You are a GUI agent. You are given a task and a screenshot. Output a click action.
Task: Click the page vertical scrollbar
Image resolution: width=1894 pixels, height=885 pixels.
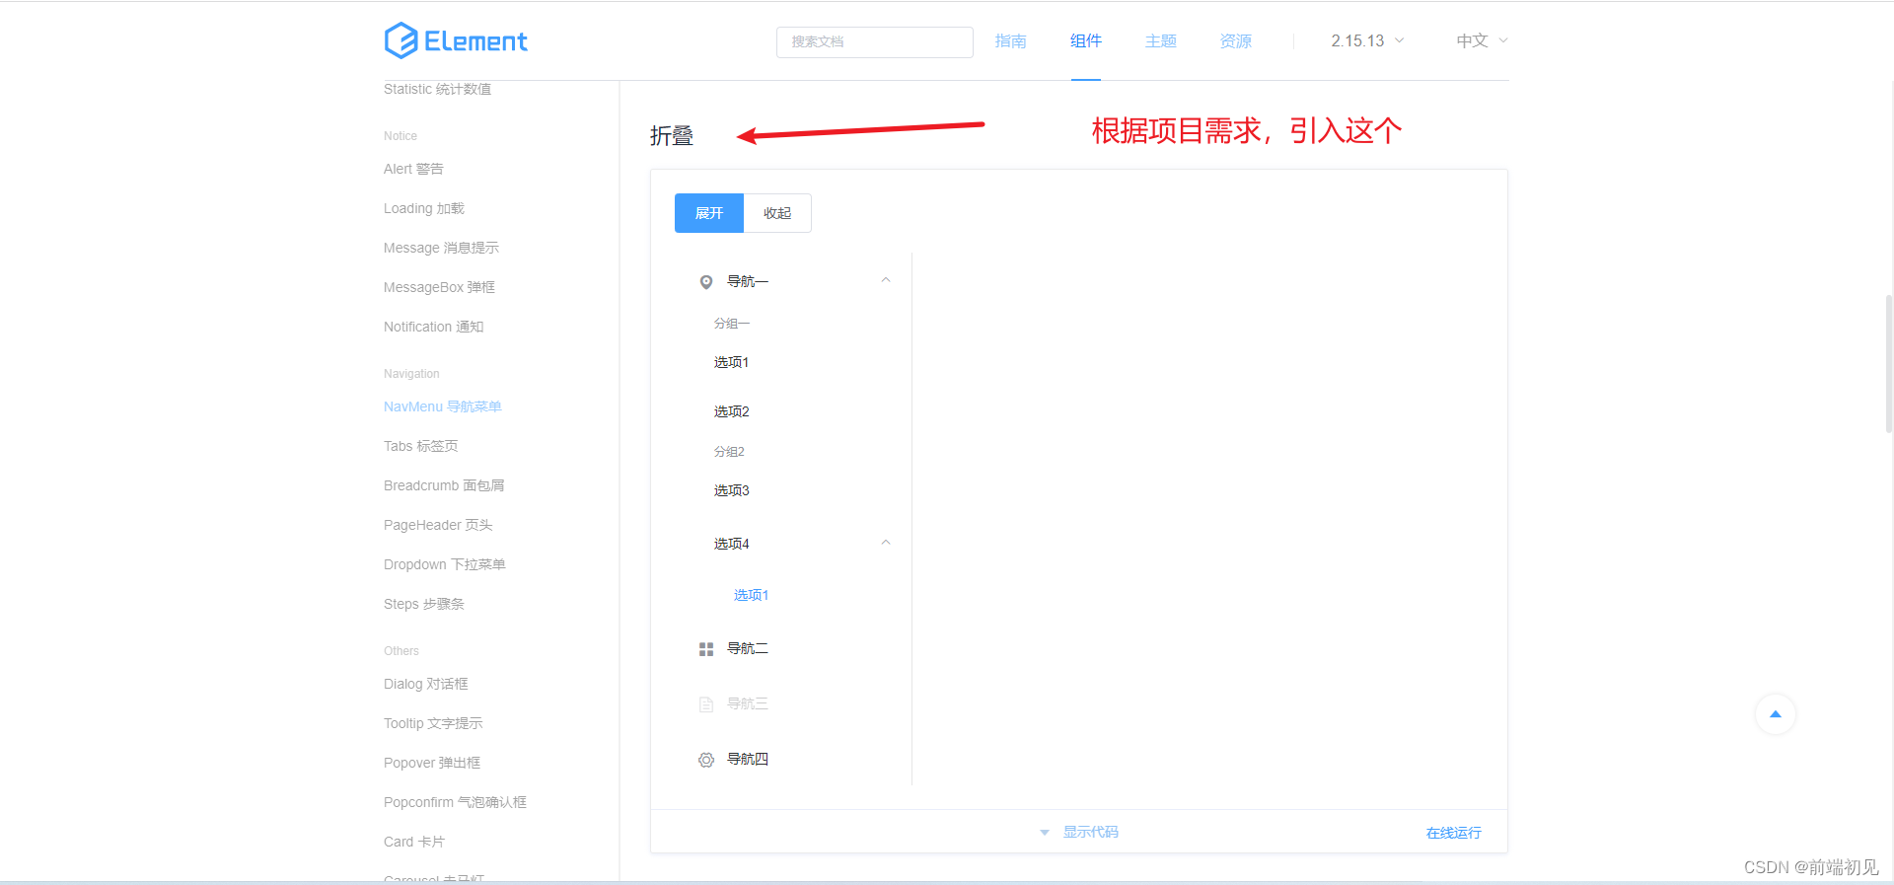pos(1888,365)
